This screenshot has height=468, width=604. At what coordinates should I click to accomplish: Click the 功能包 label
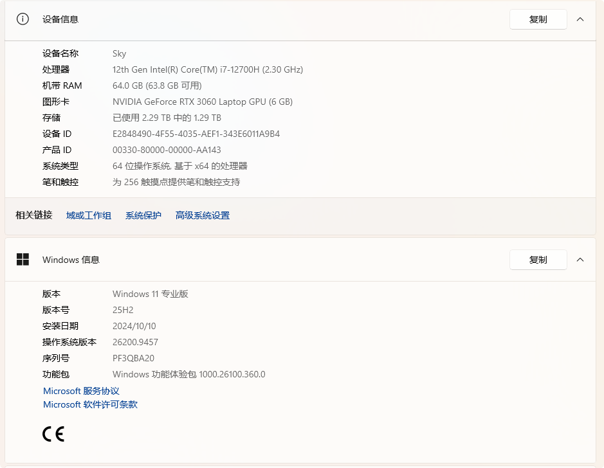pyautogui.click(x=56, y=375)
